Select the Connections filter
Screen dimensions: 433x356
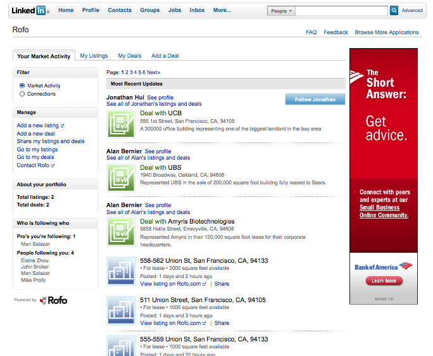tap(22, 94)
